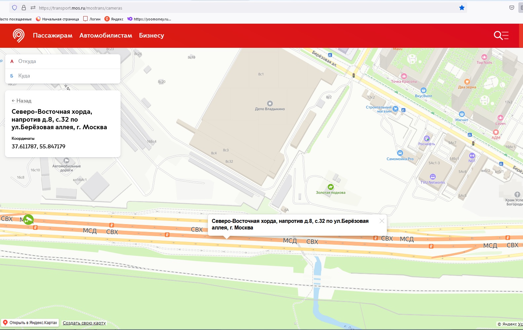
Task: Close the camera address popup balloon
Action: 382,221
